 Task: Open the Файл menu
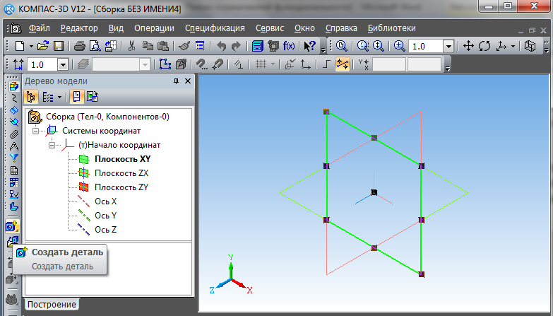point(39,28)
